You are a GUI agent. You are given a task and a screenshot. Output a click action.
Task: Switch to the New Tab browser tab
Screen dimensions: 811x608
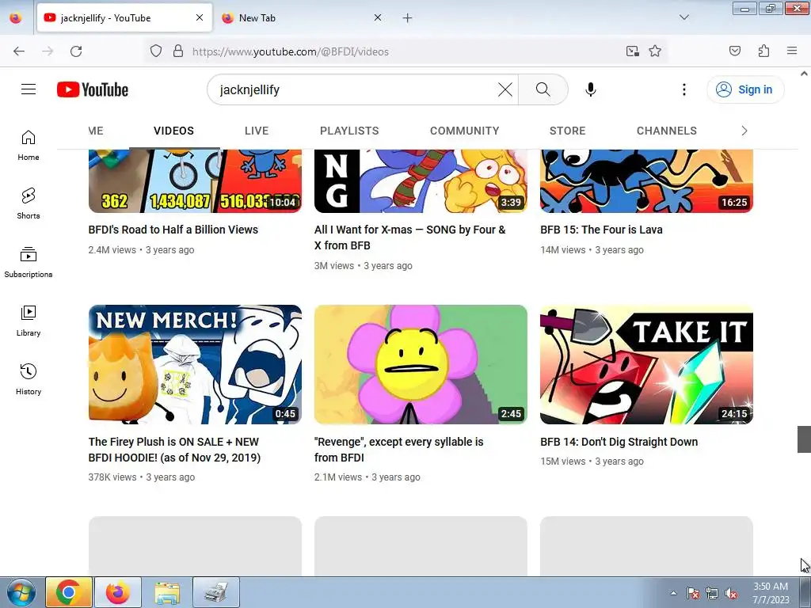coord(302,18)
